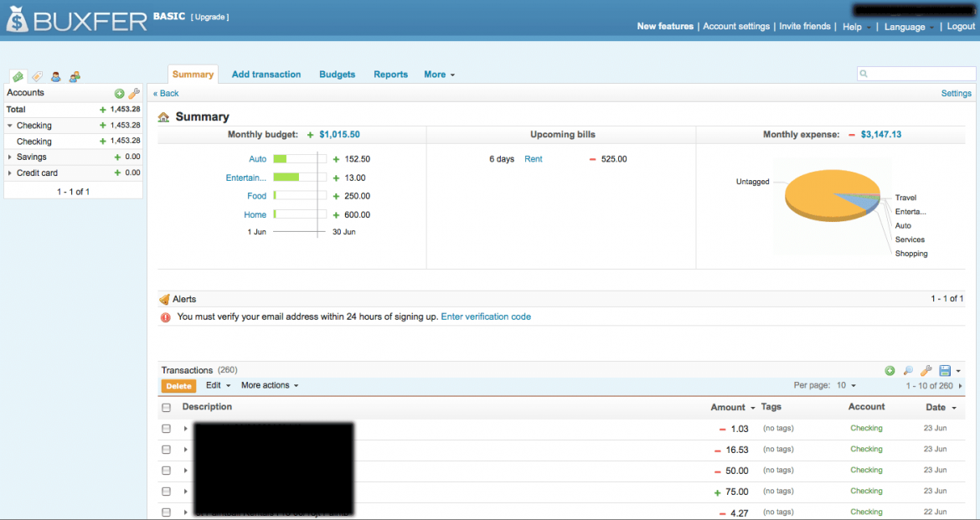Tick the select-all checkbox beside Description header

click(x=166, y=408)
